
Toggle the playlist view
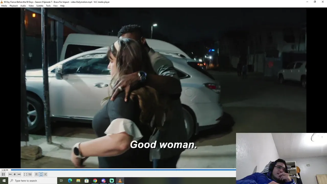[x=37, y=174]
